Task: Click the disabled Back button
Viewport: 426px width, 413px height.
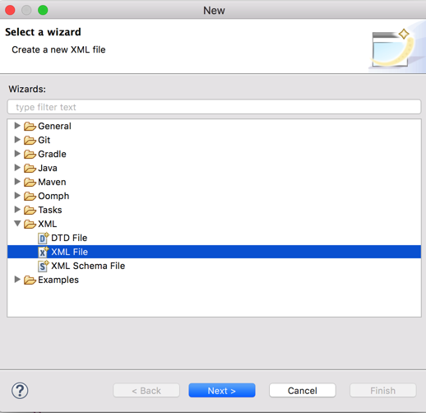Action: [146, 391]
